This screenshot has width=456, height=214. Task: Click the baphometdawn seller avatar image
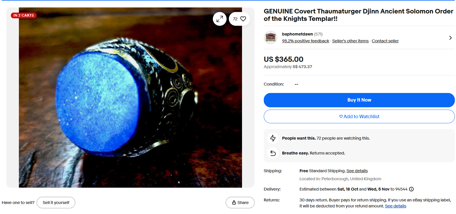pos(271,37)
